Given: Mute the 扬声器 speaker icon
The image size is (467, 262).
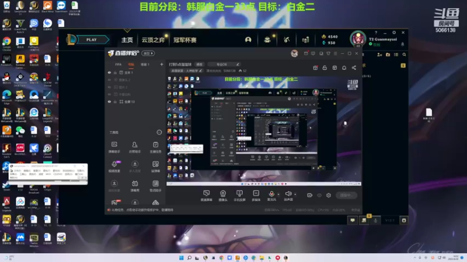Looking at the screenshot, I should pyautogui.click(x=288, y=194).
